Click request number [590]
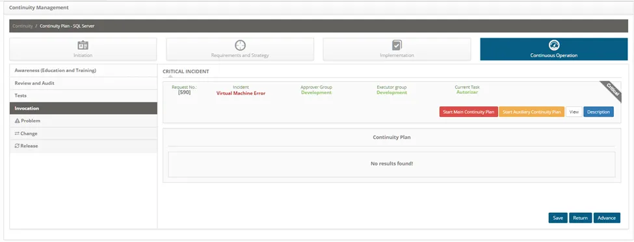This screenshot has height=242, width=634. pos(185,92)
